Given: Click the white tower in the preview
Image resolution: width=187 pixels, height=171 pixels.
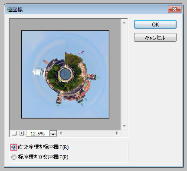Looking at the screenshot, I should (x=38, y=72).
